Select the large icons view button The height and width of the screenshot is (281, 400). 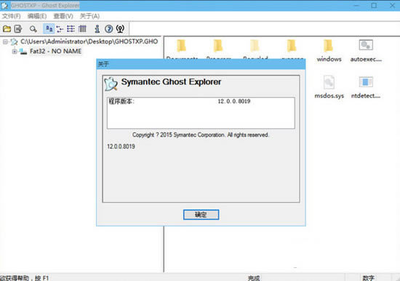coord(49,29)
